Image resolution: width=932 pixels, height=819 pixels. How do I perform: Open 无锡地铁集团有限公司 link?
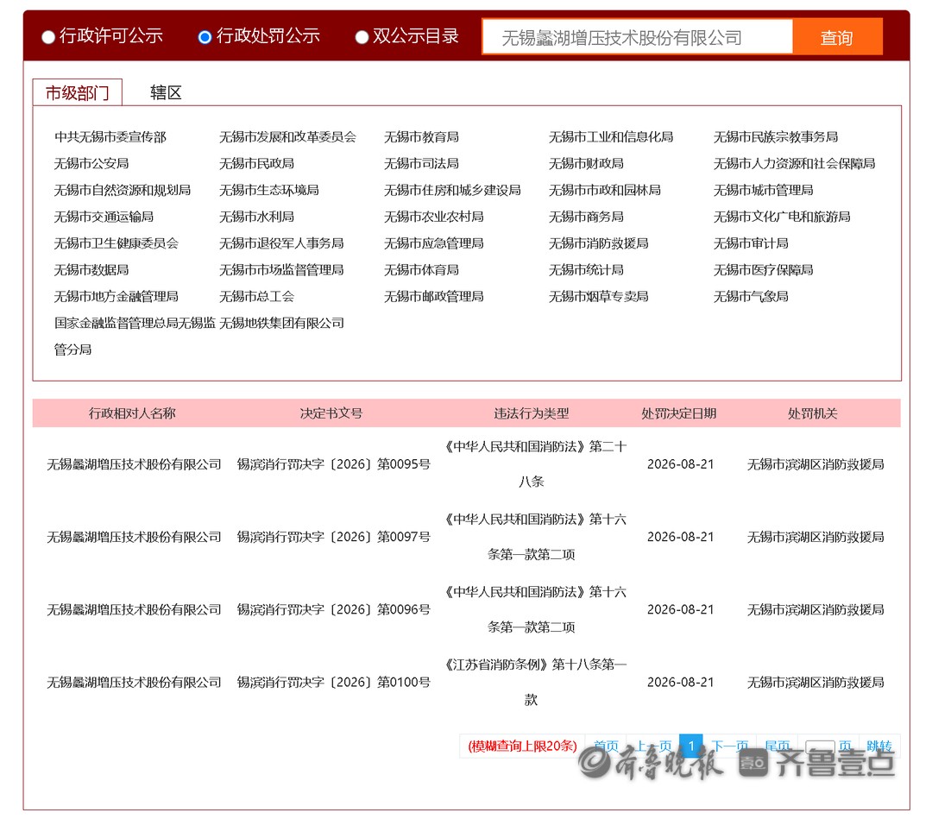coord(281,324)
